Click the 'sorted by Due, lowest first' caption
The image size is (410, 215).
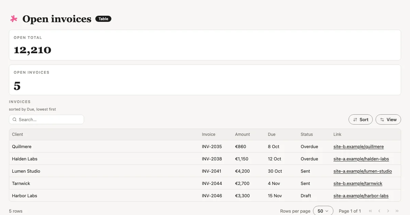pyautogui.click(x=32, y=109)
